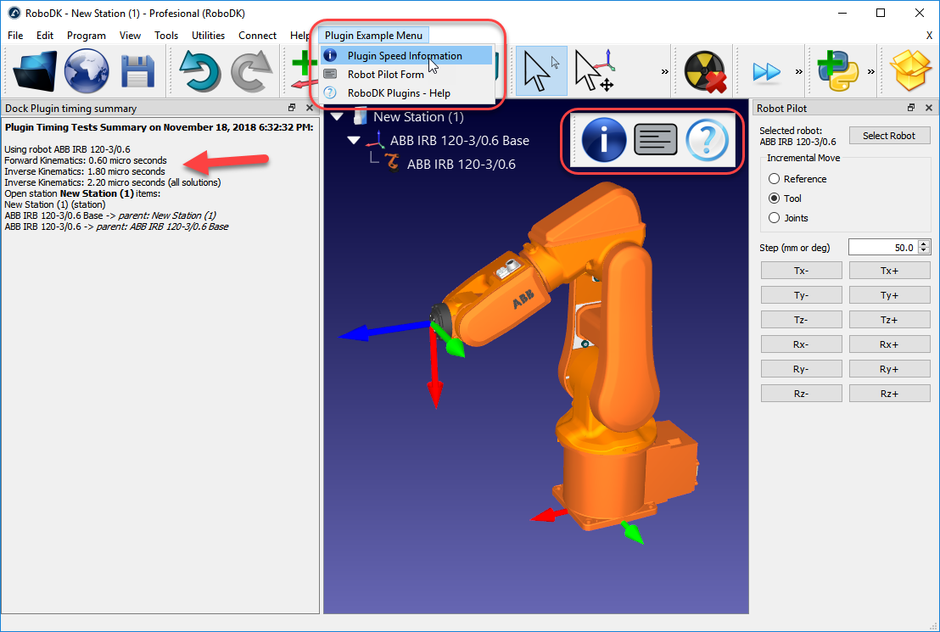Select New Station (1) tree item
The height and width of the screenshot is (632, 940).
click(418, 116)
